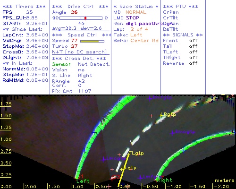Click the Take Left value
The height and width of the screenshot is (189, 236).
click(136, 35)
